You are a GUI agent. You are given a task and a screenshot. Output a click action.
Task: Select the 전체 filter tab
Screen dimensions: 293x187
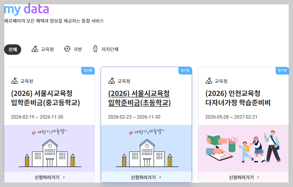coord(12,50)
